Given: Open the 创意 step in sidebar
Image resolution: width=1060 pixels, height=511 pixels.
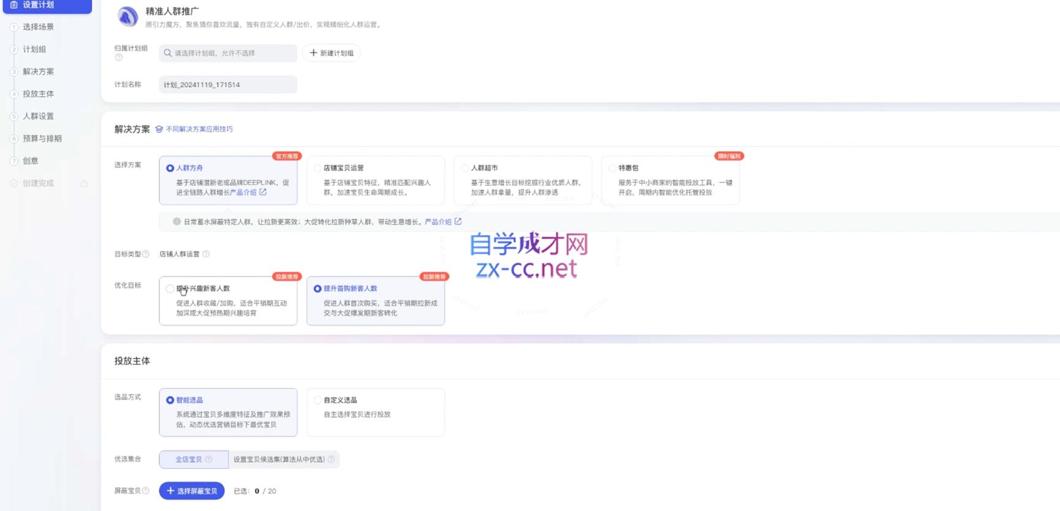Looking at the screenshot, I should 31,161.
